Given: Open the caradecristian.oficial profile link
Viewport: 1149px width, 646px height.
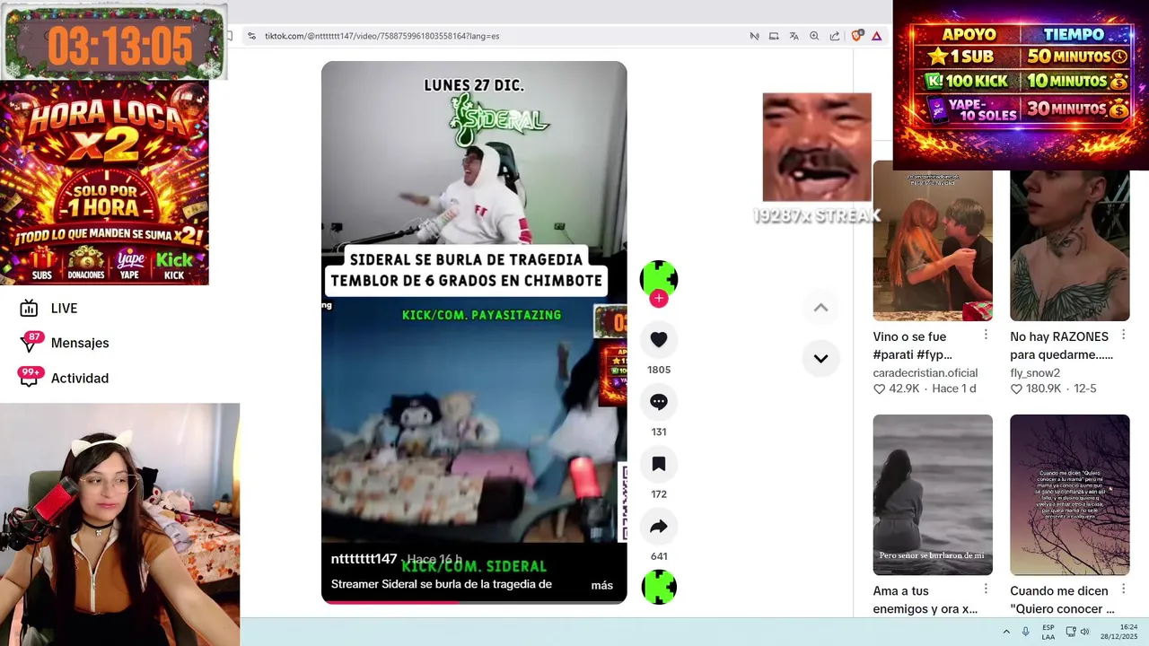Looking at the screenshot, I should point(925,372).
